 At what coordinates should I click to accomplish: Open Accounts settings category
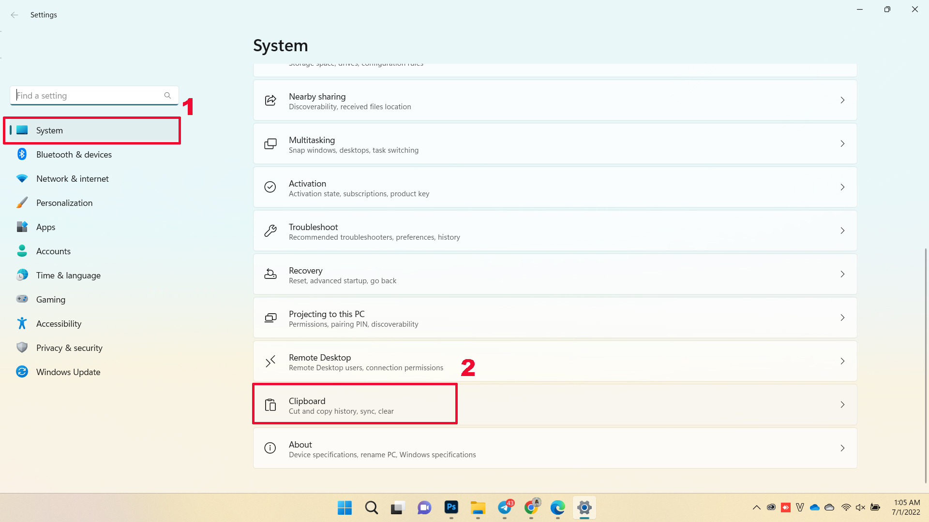click(x=94, y=251)
